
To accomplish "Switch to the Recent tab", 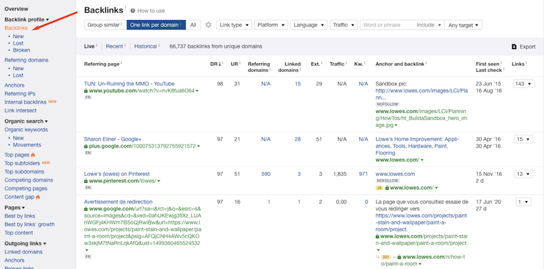I will (115, 47).
